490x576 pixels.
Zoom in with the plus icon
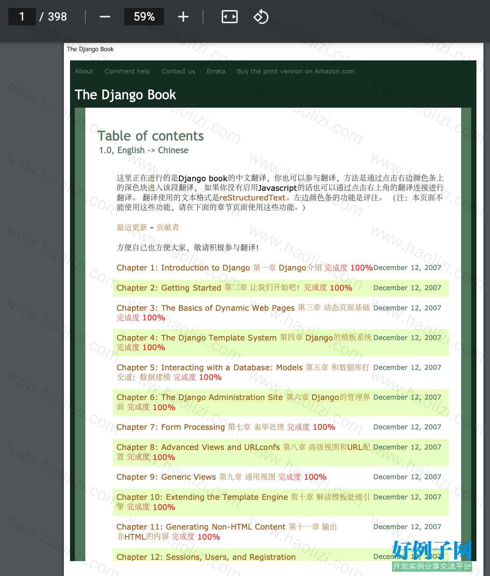[x=183, y=17]
